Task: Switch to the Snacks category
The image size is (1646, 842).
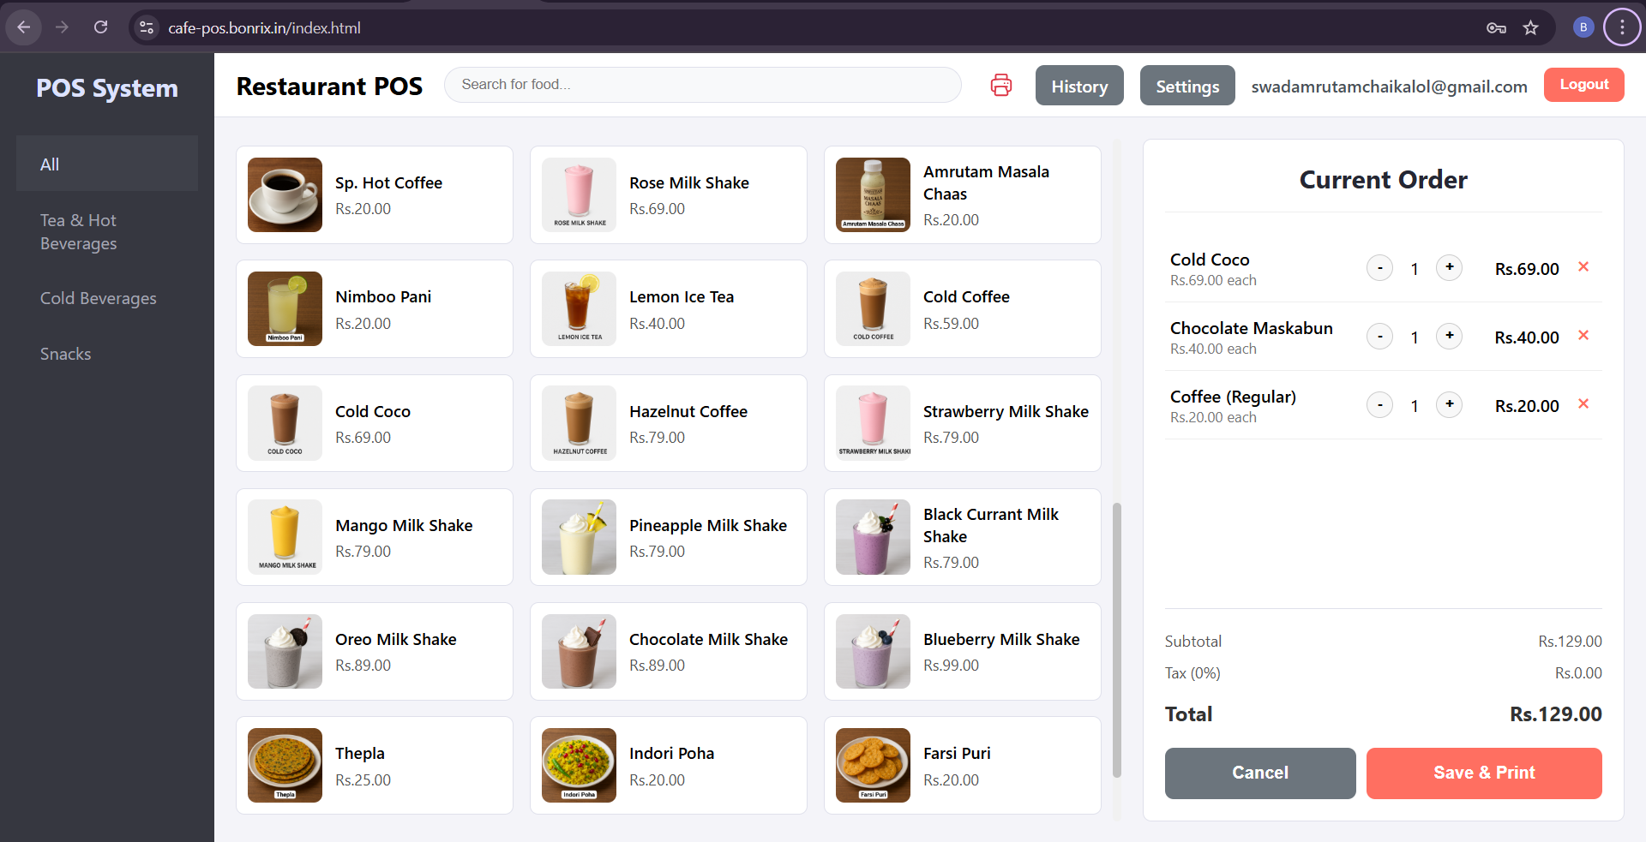Action: point(66,354)
